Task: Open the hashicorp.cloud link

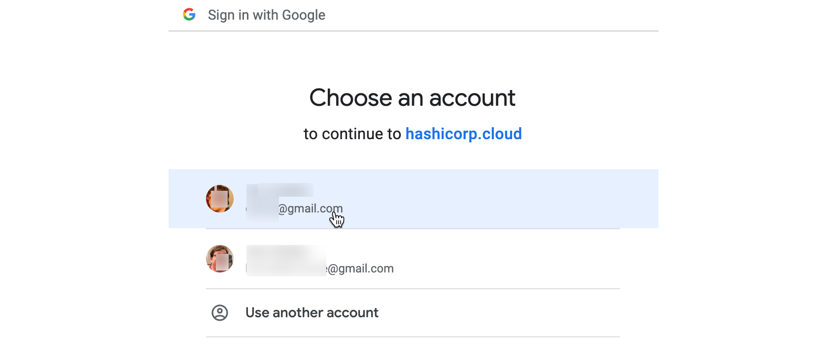Action: coord(463,133)
